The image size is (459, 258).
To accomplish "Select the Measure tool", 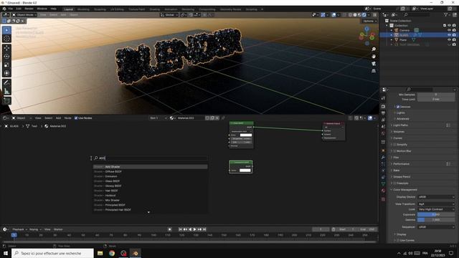I will (6, 91).
